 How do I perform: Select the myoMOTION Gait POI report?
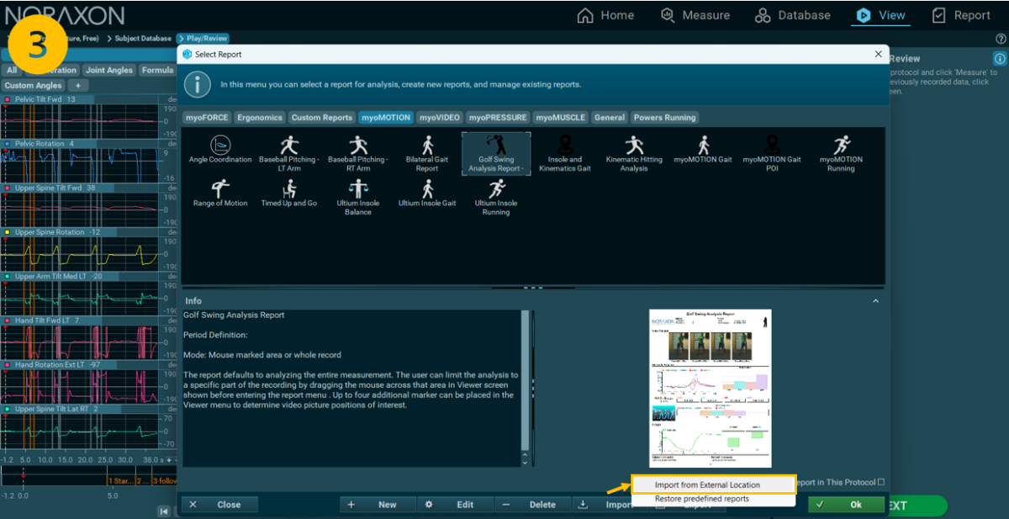[772, 153]
